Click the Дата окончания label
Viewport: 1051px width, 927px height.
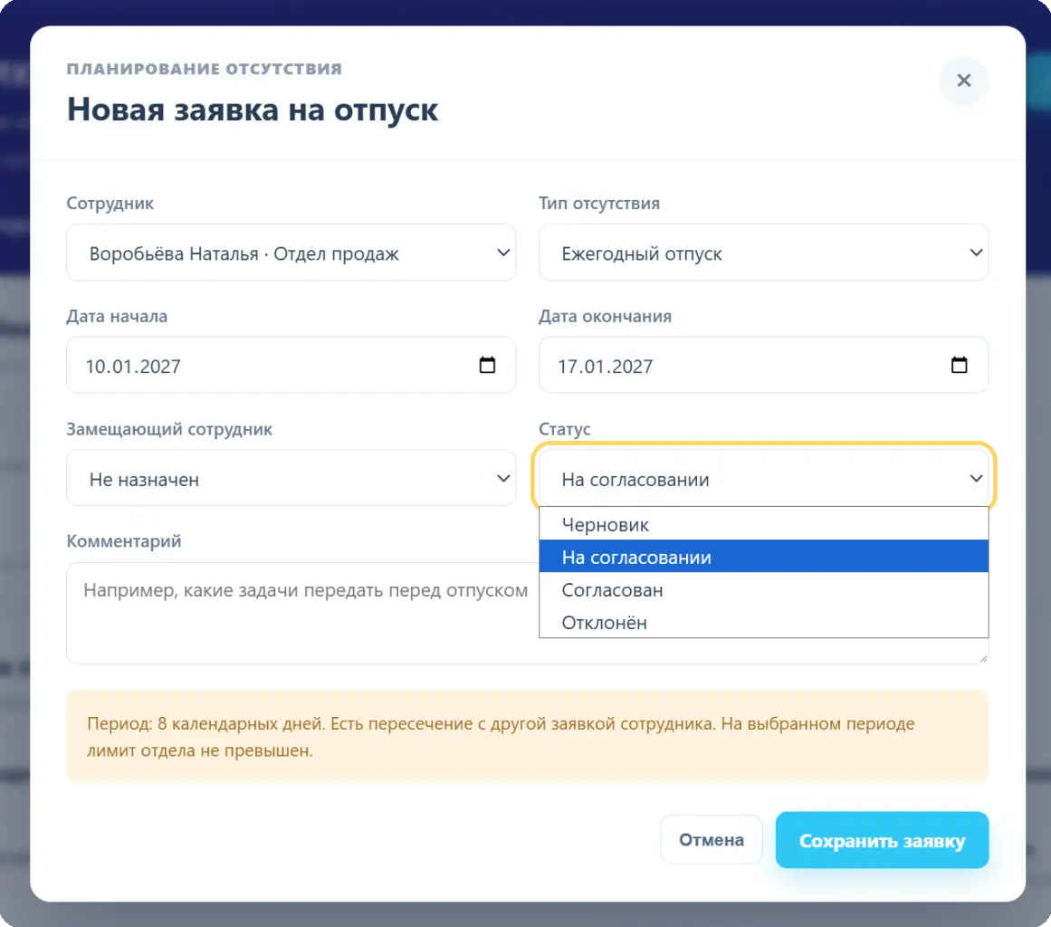pos(605,316)
